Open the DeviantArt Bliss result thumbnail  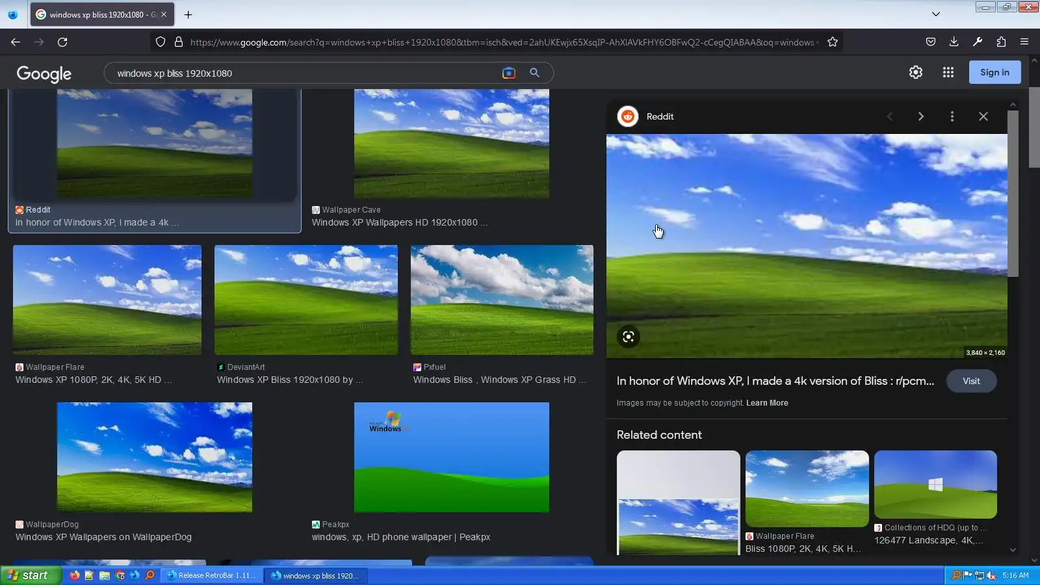306,300
